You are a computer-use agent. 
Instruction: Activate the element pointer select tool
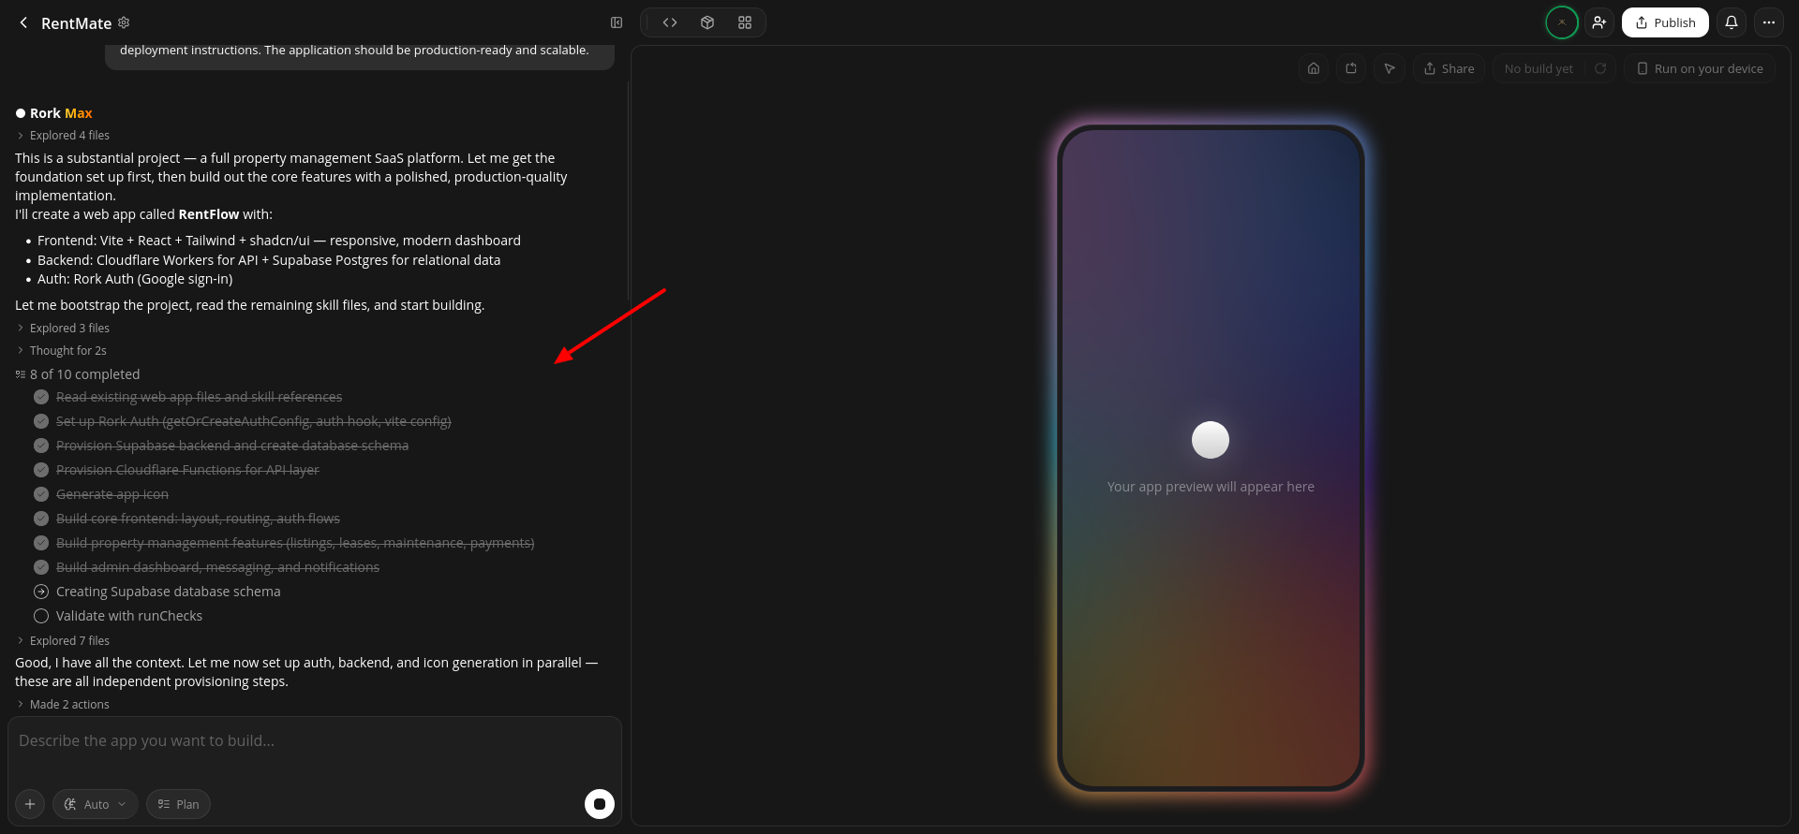tap(1390, 68)
